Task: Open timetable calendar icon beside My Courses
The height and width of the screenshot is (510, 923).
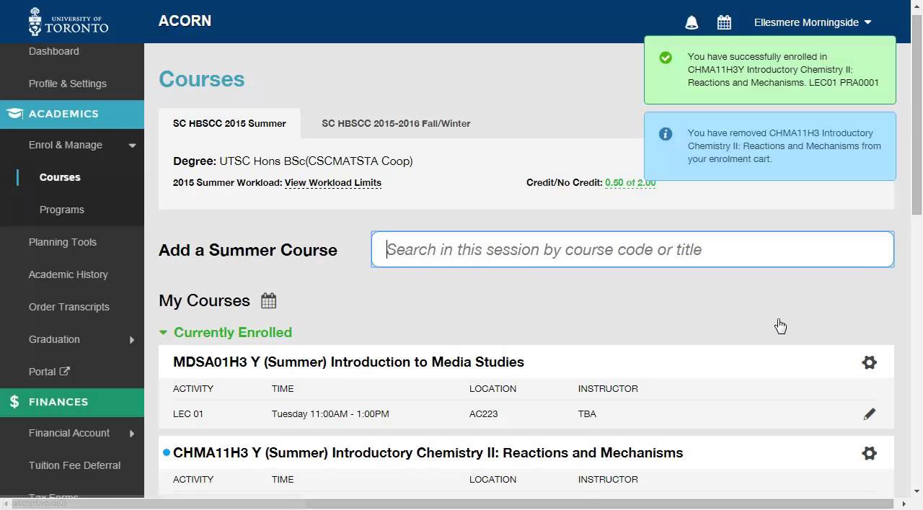Action: (x=268, y=300)
